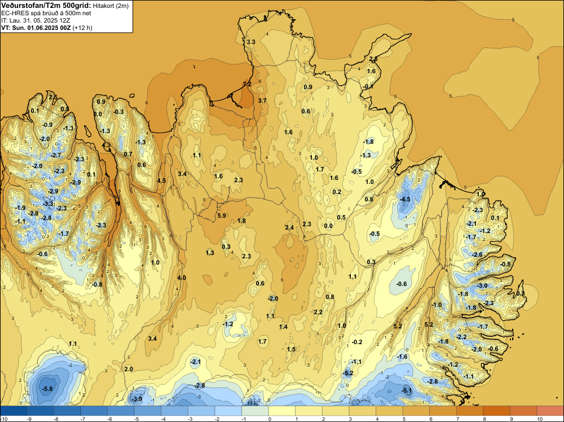Click the temperature value "4.0"
564x422 pixels.
[182, 278]
